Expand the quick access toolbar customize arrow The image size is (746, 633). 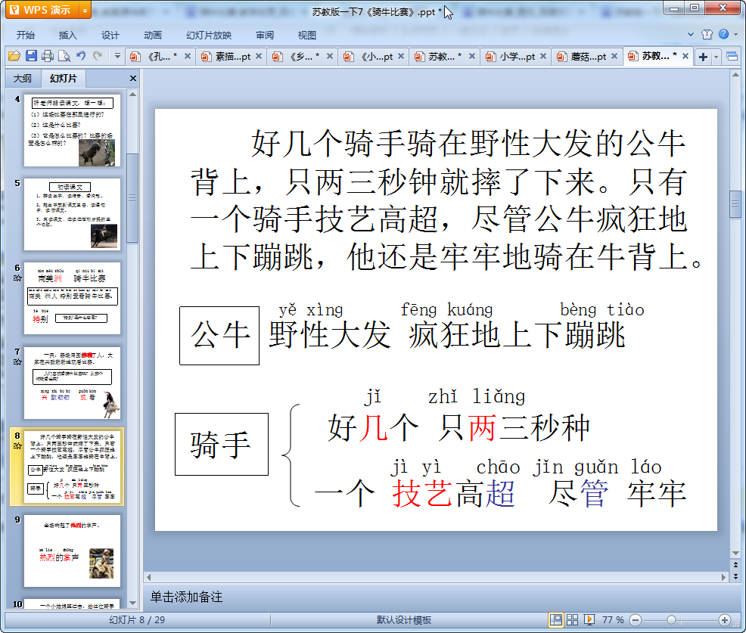pyautogui.click(x=117, y=56)
